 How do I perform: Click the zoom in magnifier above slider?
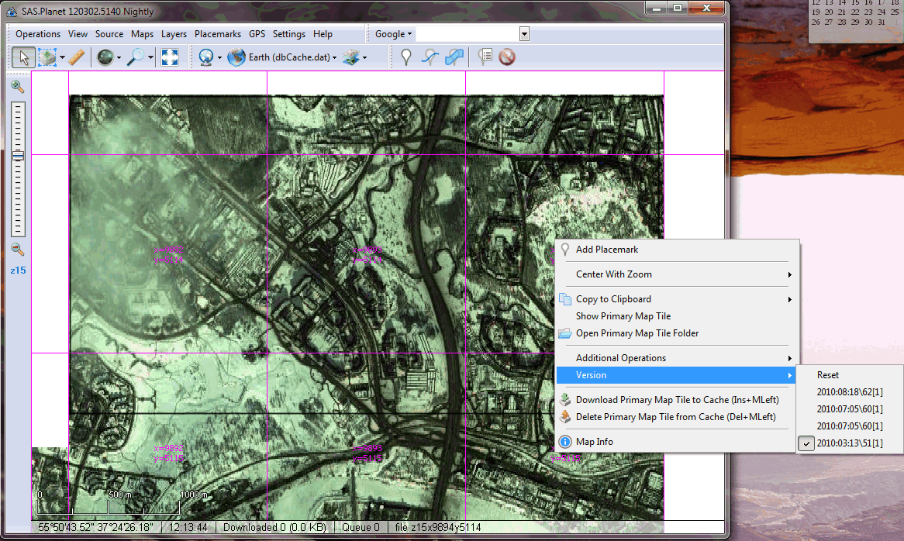18,87
